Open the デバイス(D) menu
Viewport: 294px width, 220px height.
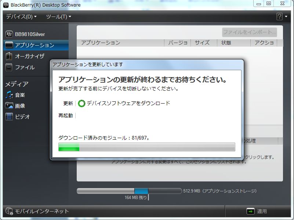(x=21, y=17)
